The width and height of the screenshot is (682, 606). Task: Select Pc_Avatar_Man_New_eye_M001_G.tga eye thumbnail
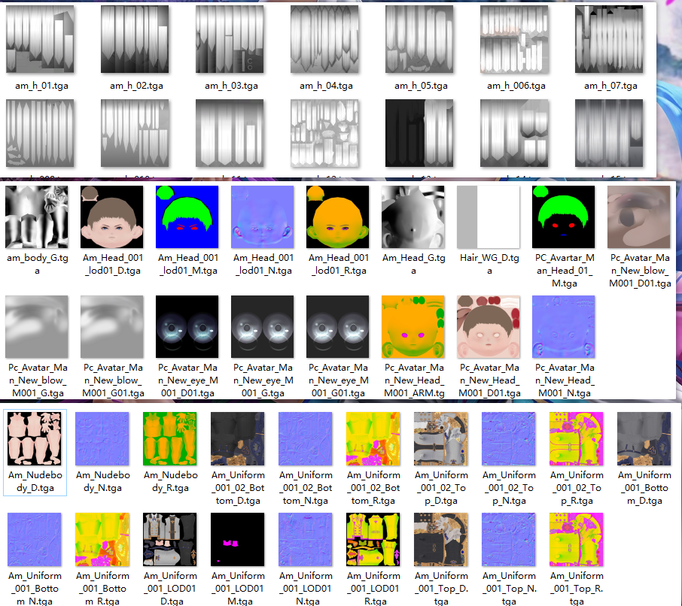(262, 326)
